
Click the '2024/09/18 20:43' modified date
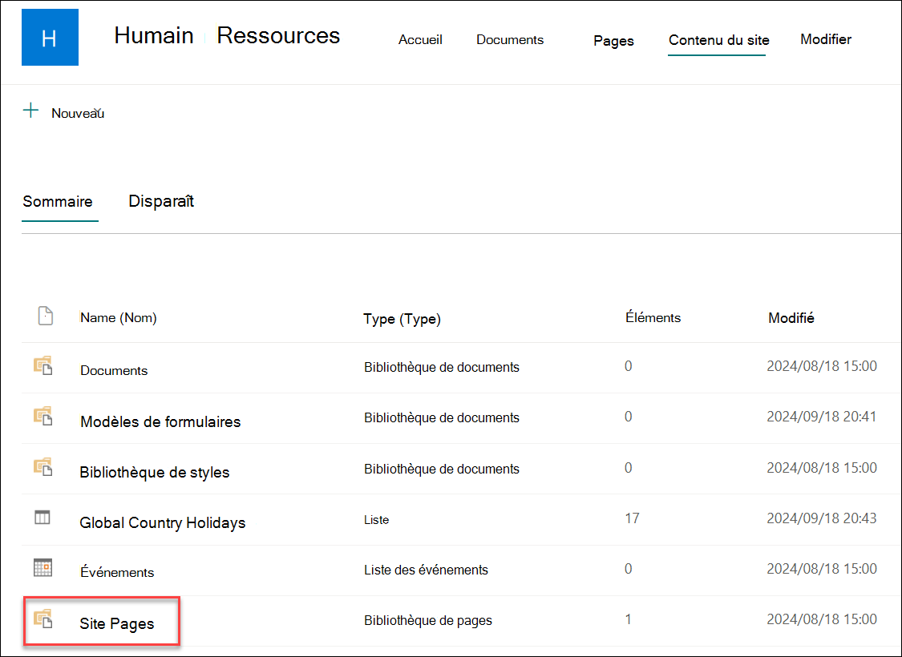click(822, 518)
